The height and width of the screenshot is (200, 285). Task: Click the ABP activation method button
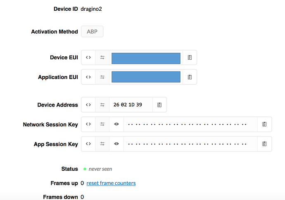point(92,32)
